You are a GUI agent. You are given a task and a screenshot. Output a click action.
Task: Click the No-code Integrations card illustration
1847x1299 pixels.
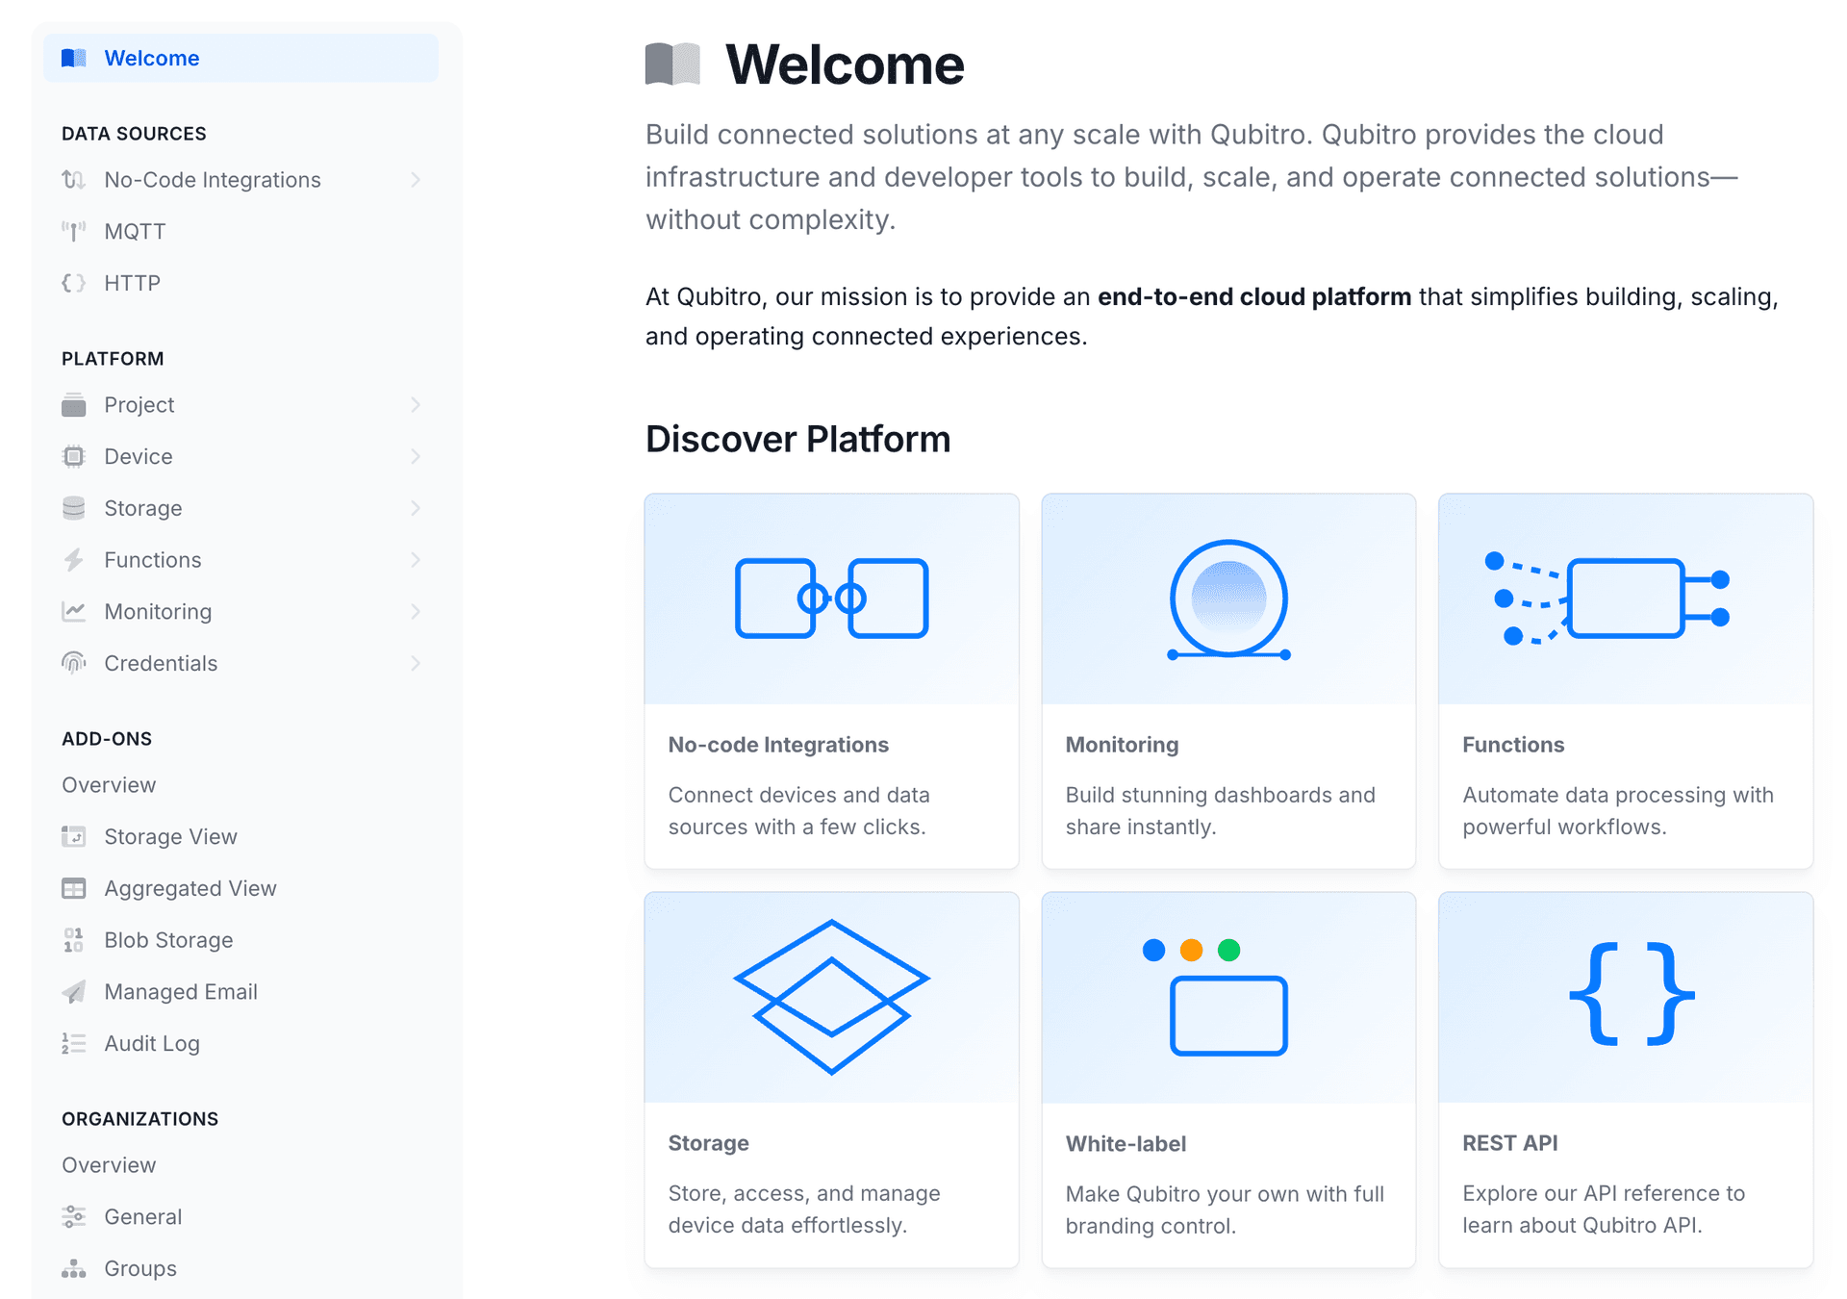[x=831, y=599]
